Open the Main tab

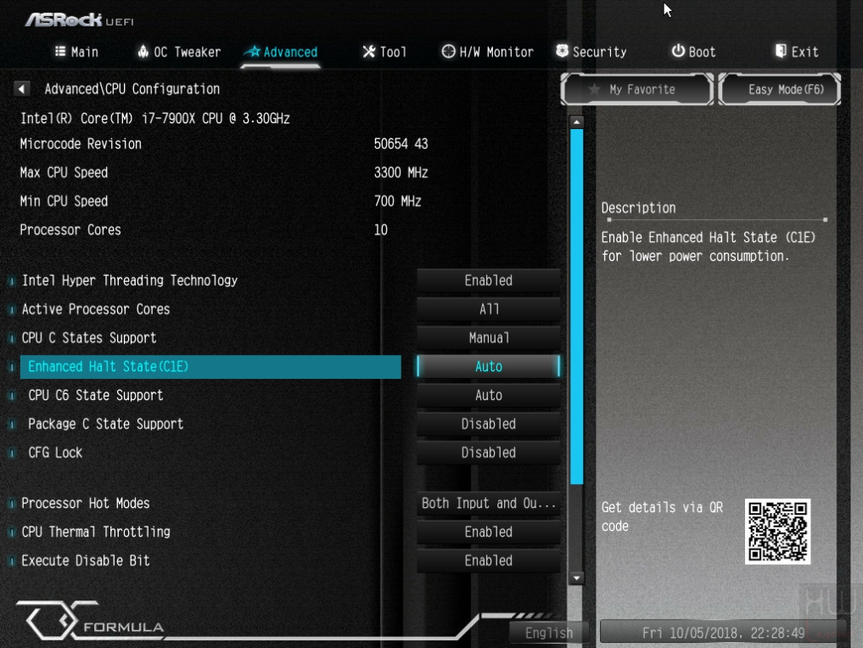pyautogui.click(x=76, y=52)
